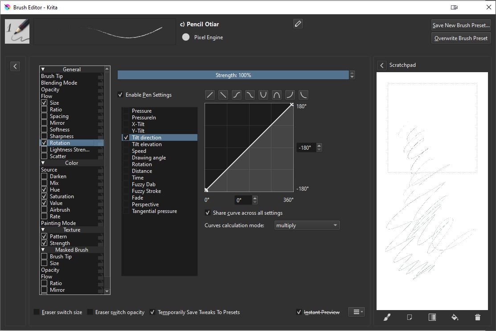Screen dimensions: 496x331
Task: Select the linear curve preset icon
Action: 210,95
